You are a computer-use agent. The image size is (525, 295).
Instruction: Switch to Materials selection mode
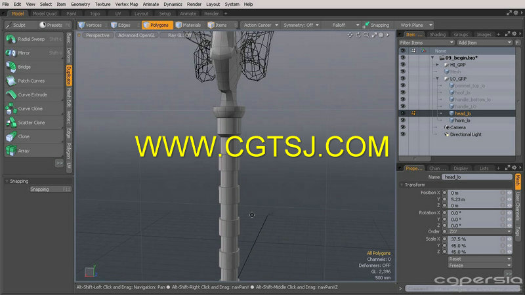(x=188, y=25)
